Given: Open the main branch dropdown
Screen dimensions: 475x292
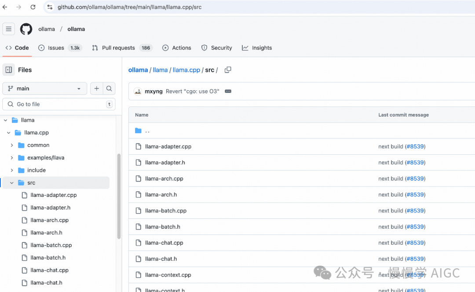Looking at the screenshot, I should click(44, 89).
